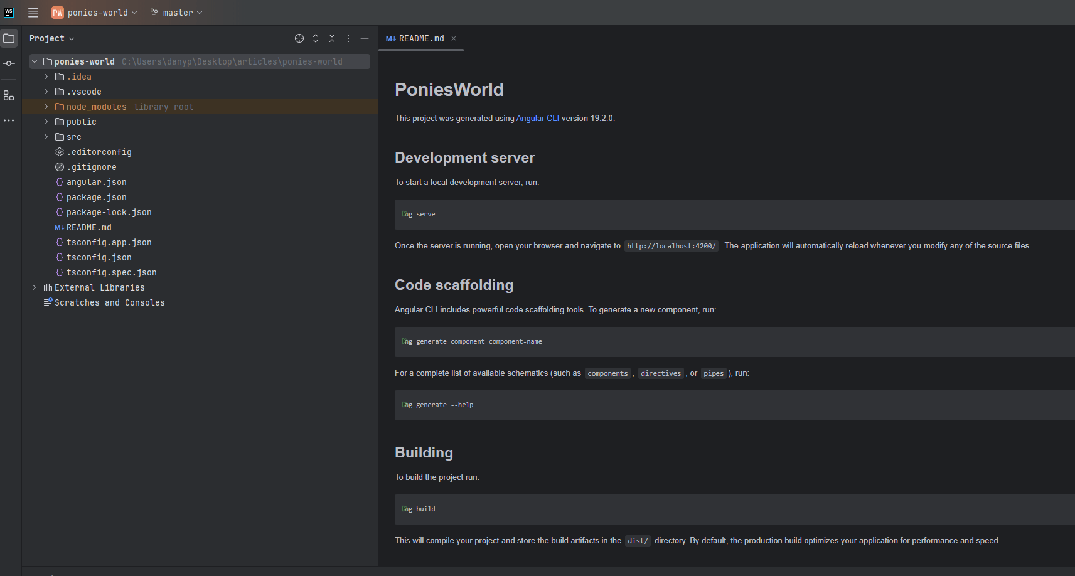
Task: Click the PoniesWorld heading
Action: coord(449,90)
